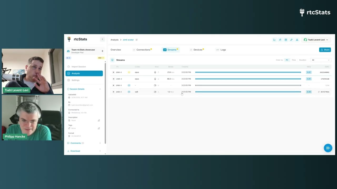Expand the 2365-2 opus stream row
The width and height of the screenshot is (337, 189).
point(113,72)
